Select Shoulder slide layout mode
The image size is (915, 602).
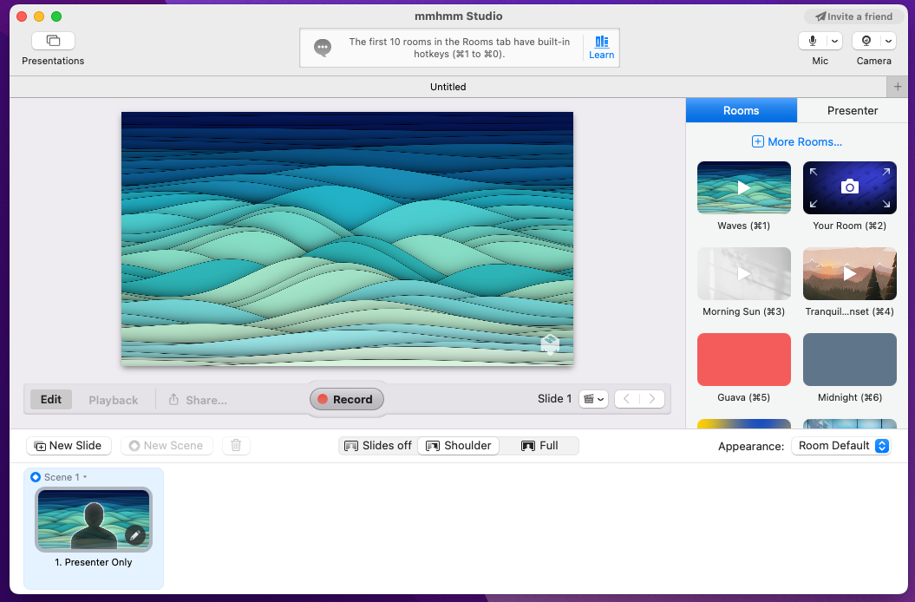[x=458, y=446]
